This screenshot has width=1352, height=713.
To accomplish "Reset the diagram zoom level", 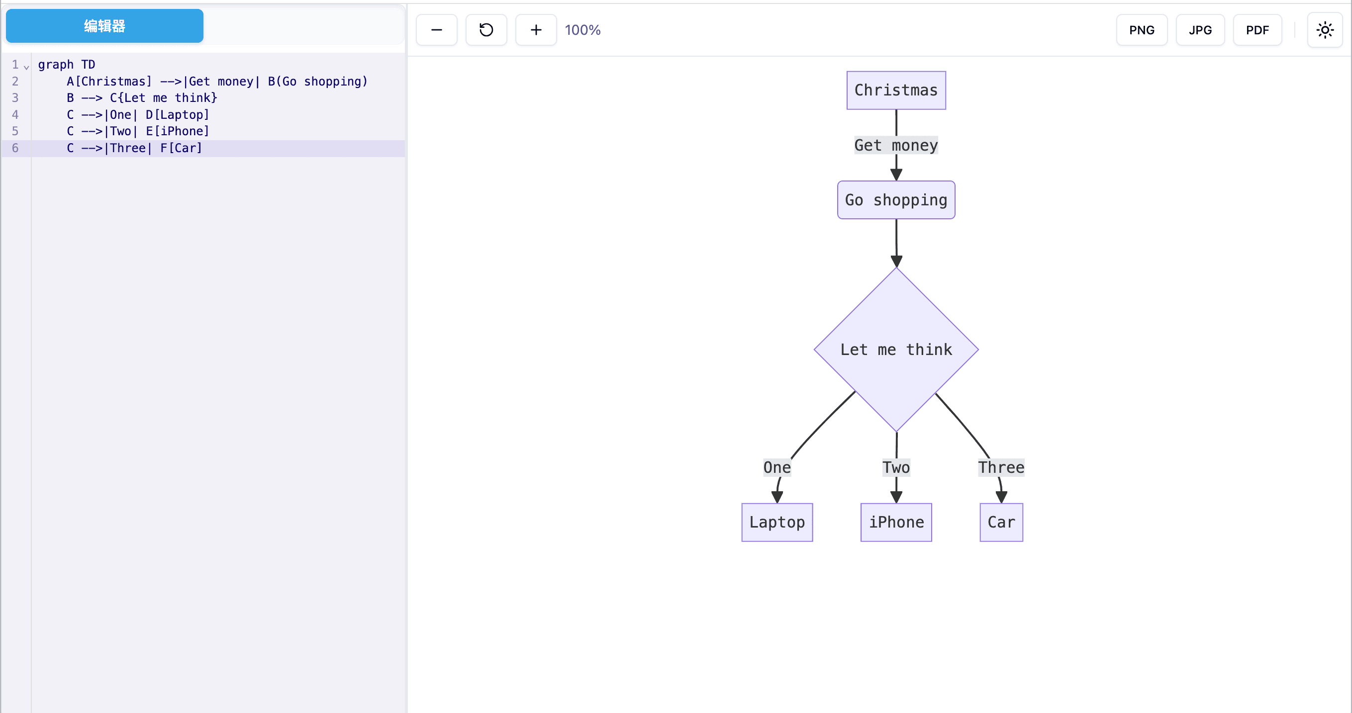I will pyautogui.click(x=486, y=30).
